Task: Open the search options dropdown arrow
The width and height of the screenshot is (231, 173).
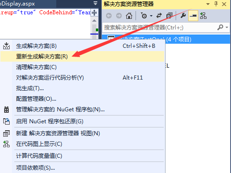Action: [227, 28]
